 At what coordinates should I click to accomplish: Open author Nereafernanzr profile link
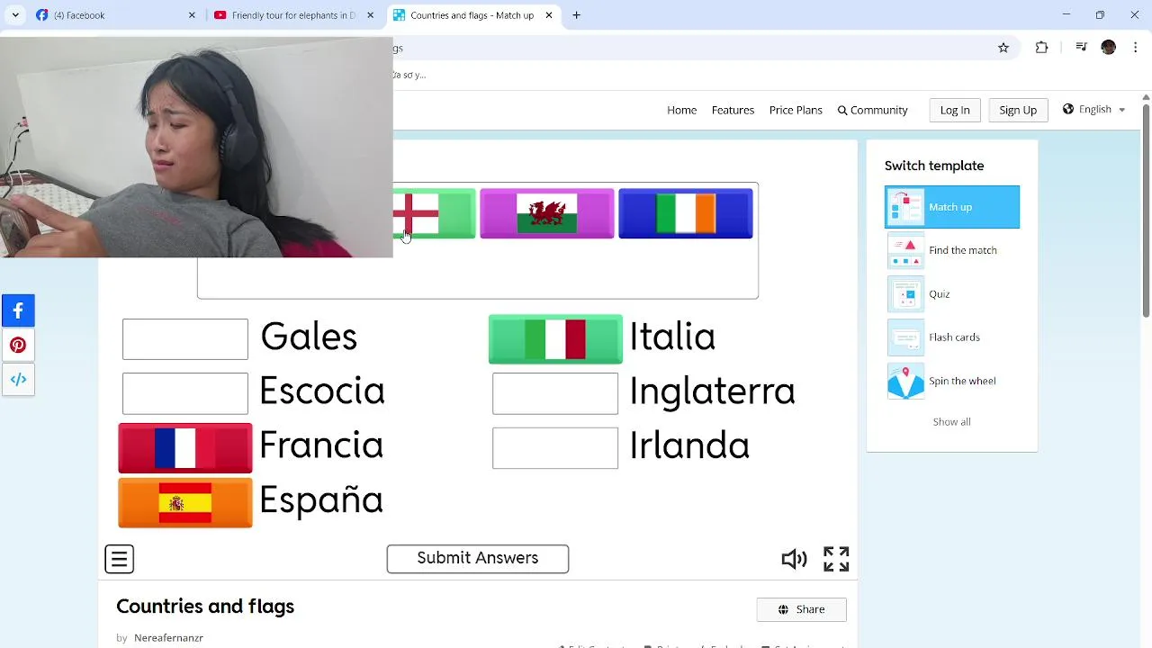click(x=168, y=638)
